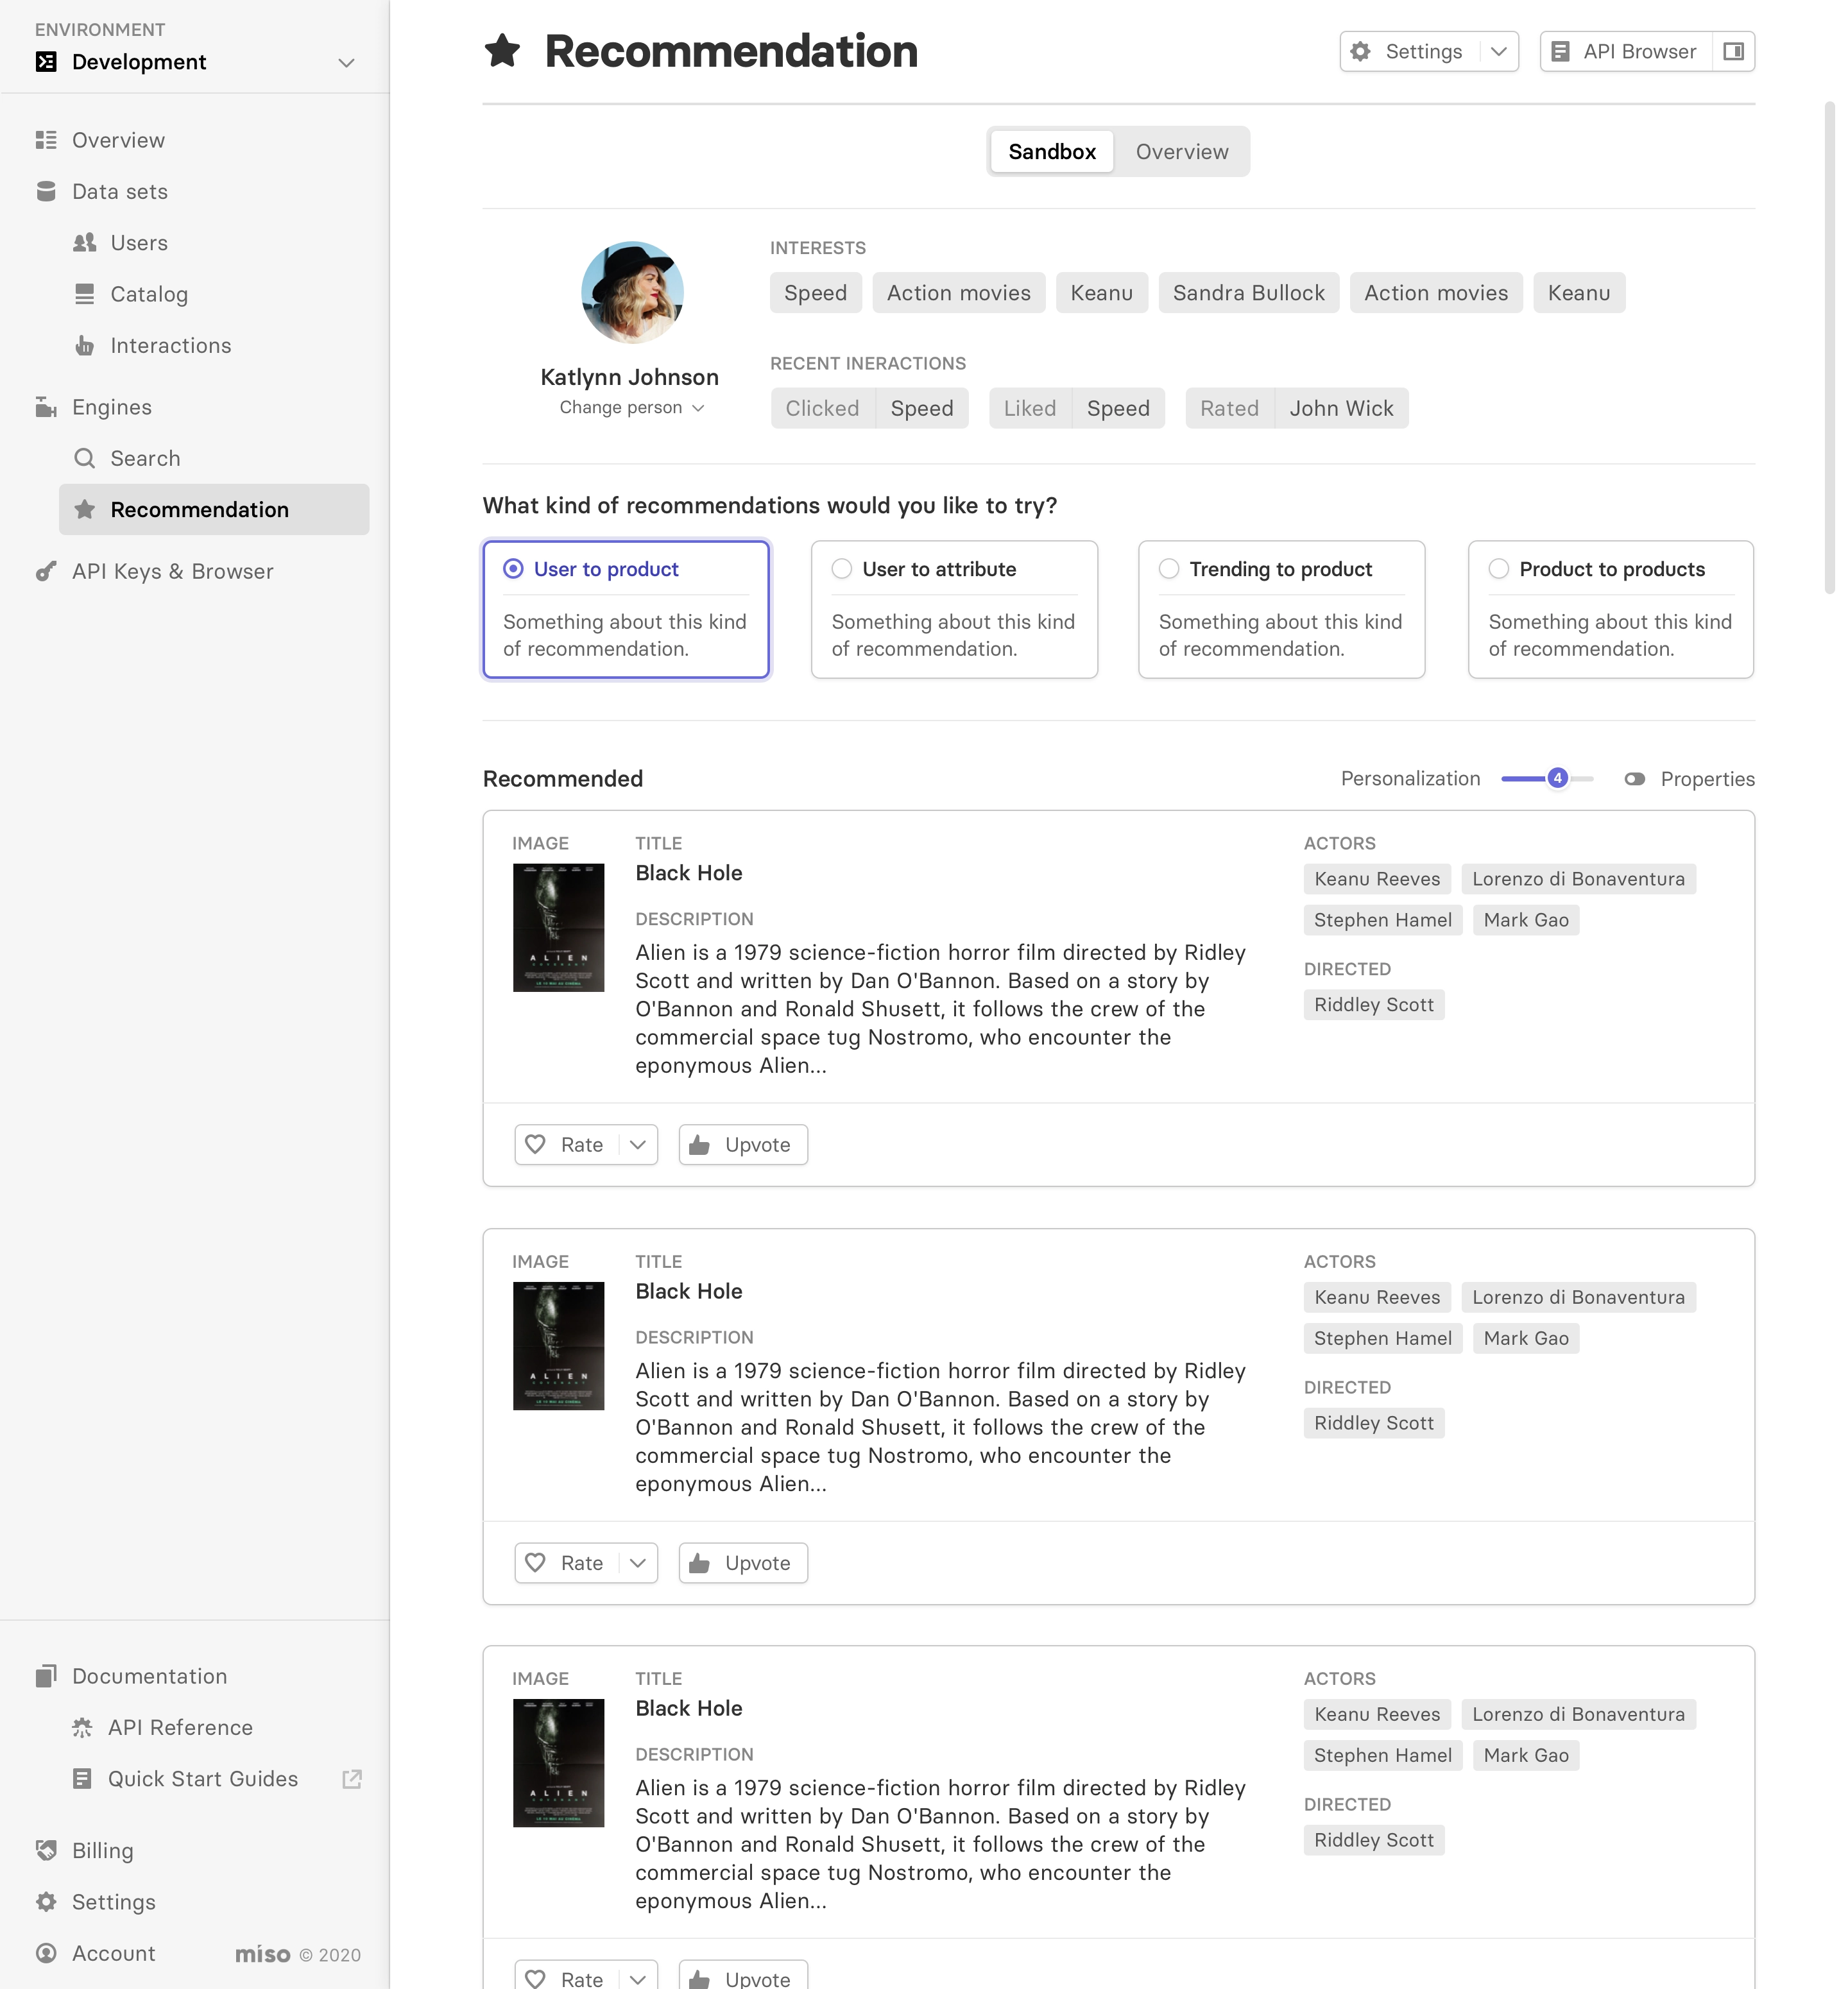The image size is (1848, 1989).
Task: Expand the first Rate button dropdown arrow
Action: tap(638, 1145)
